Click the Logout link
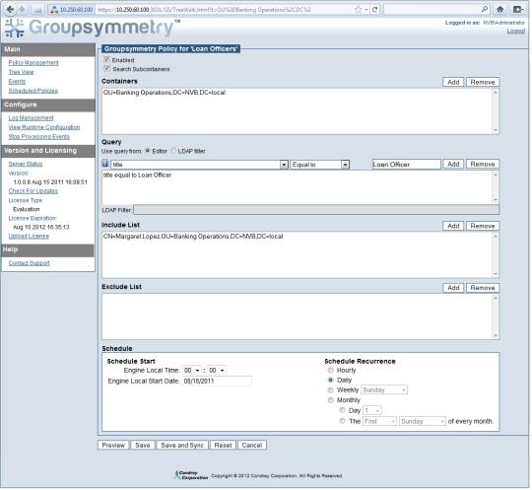This screenshot has width=532, height=490. click(x=516, y=31)
